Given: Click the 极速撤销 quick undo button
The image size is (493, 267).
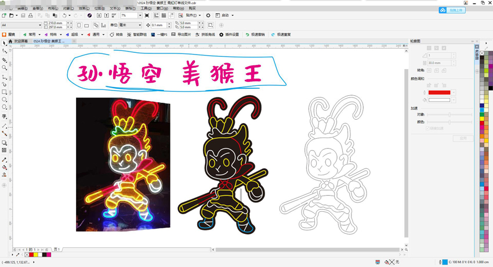Looking at the screenshot, I should coord(255,35).
